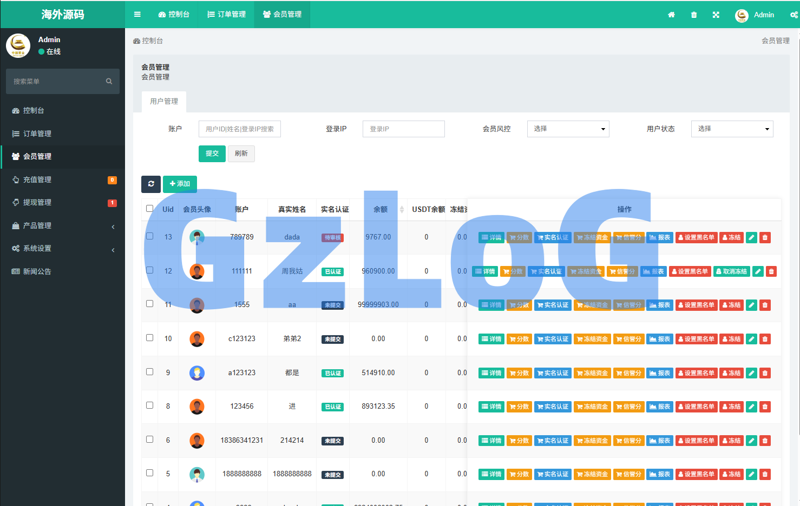Sort by the 余额 column sort arrows

pos(402,209)
